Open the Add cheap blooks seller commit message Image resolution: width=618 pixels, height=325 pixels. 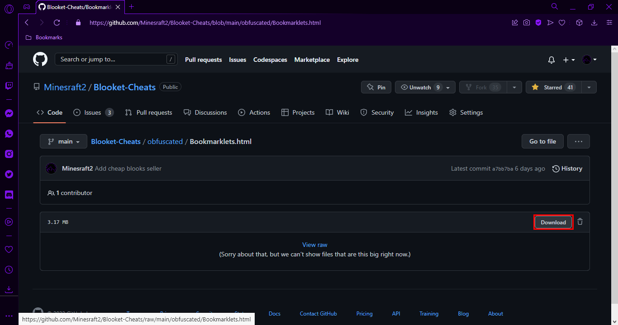[128, 168]
